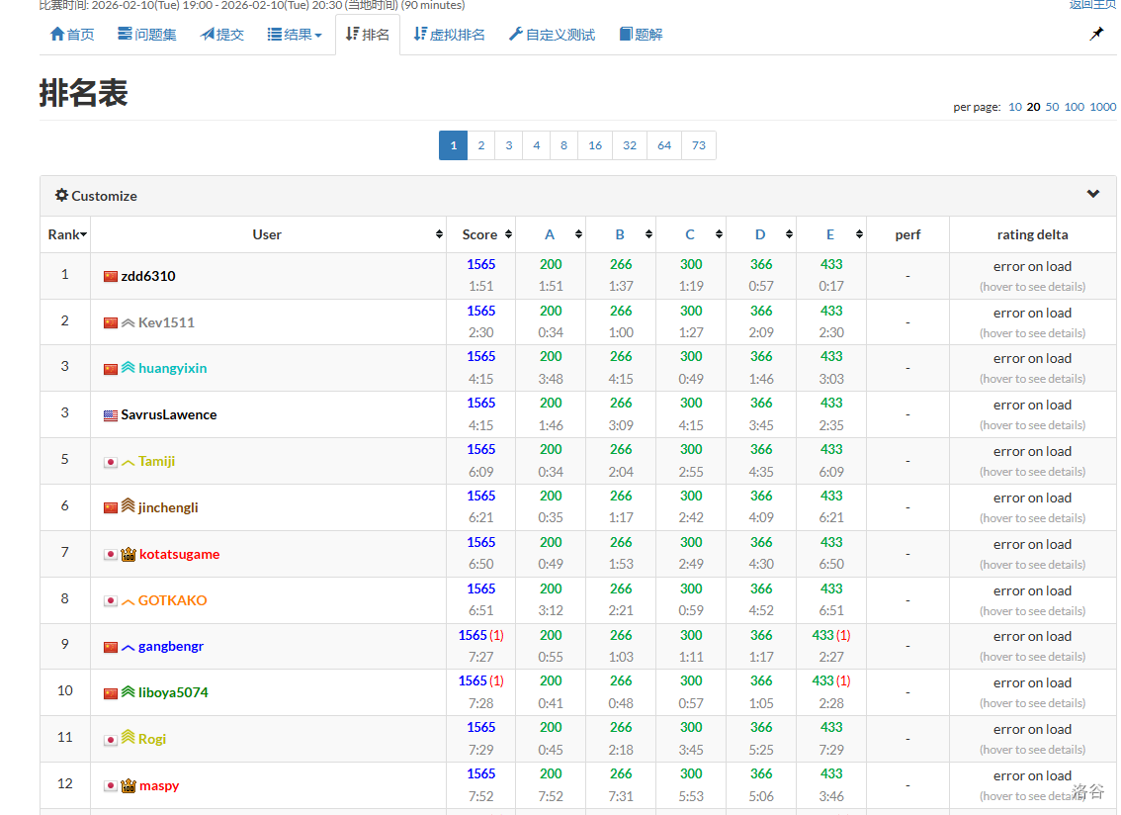This screenshot has width=1121, height=815.
Task: Navigate to page 2 of rankings
Action: (x=481, y=145)
